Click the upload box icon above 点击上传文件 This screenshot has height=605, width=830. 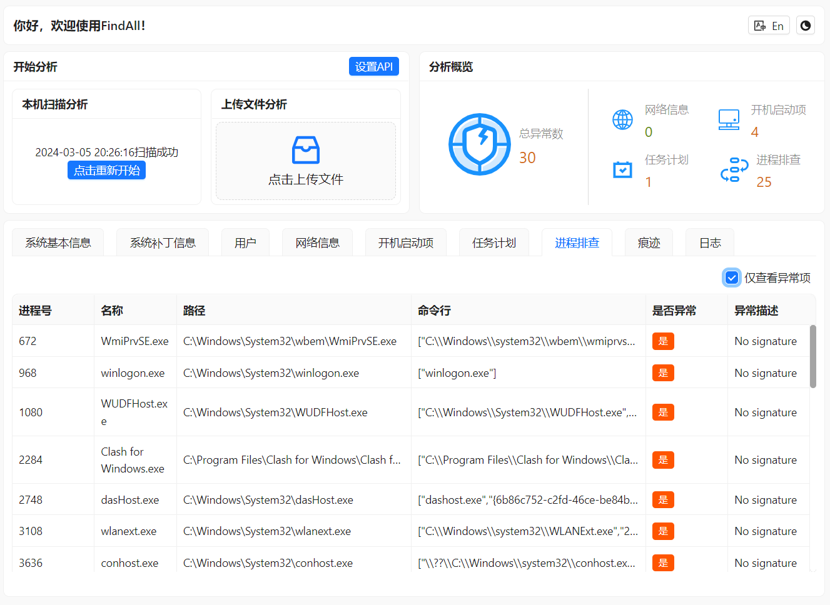click(305, 150)
